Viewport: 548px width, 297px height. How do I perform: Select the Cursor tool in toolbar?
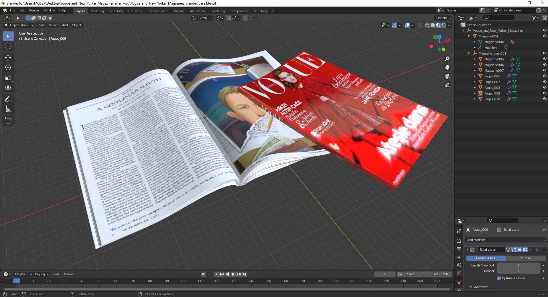coord(8,46)
